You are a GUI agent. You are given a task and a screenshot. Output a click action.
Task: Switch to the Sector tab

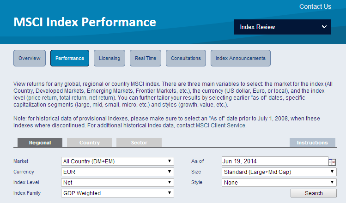pyautogui.click(x=139, y=143)
